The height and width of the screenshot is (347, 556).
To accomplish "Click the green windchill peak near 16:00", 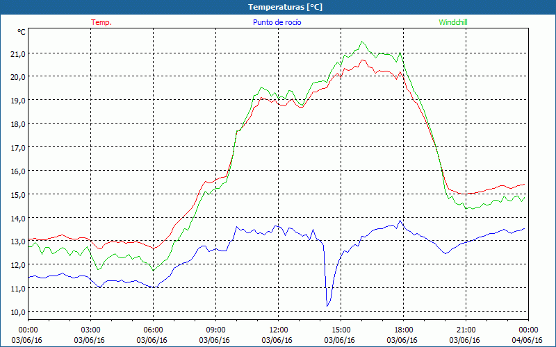I will [361, 42].
